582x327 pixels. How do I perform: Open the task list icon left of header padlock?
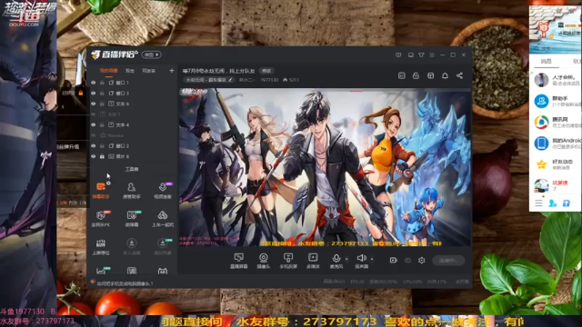[401, 75]
